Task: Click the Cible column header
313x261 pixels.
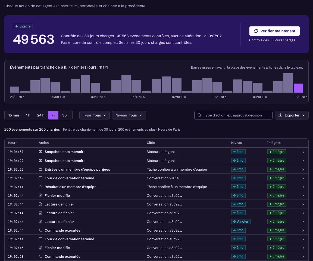Action: tap(151, 143)
